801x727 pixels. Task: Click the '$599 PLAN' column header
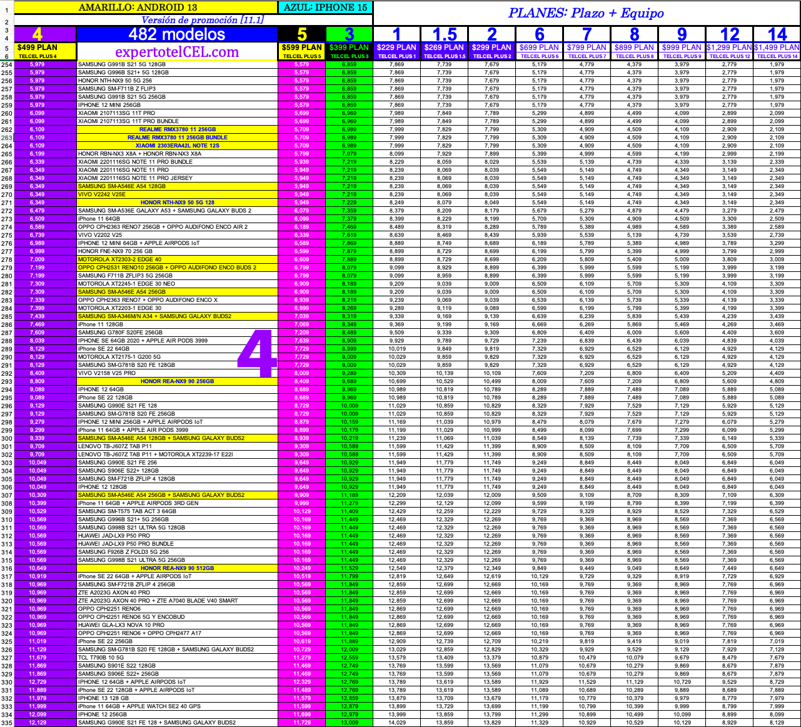coord(302,48)
